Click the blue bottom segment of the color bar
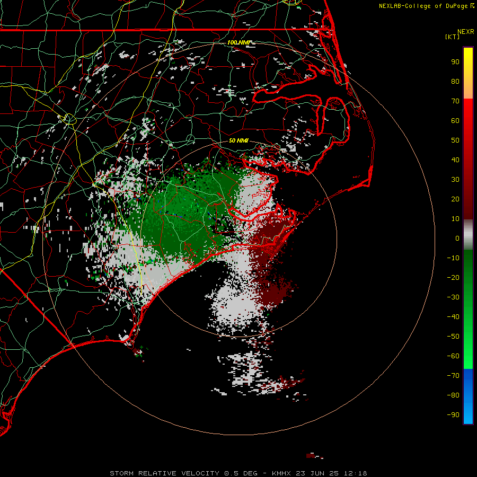This screenshot has width=477, height=477. (468, 396)
